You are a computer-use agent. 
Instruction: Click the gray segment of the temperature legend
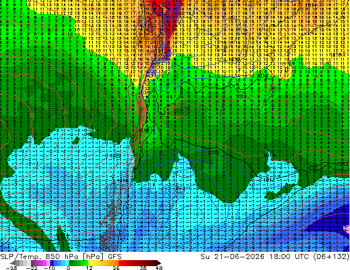[21, 263]
